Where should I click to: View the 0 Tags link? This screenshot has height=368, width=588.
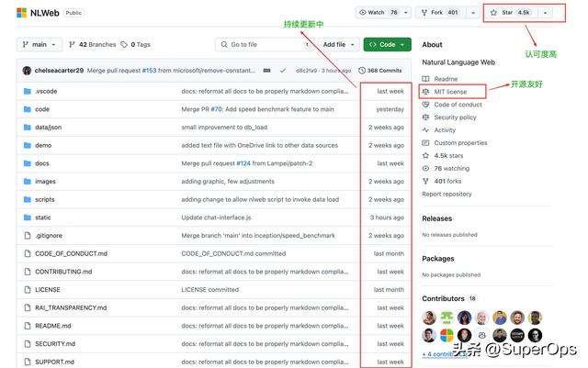135,44
